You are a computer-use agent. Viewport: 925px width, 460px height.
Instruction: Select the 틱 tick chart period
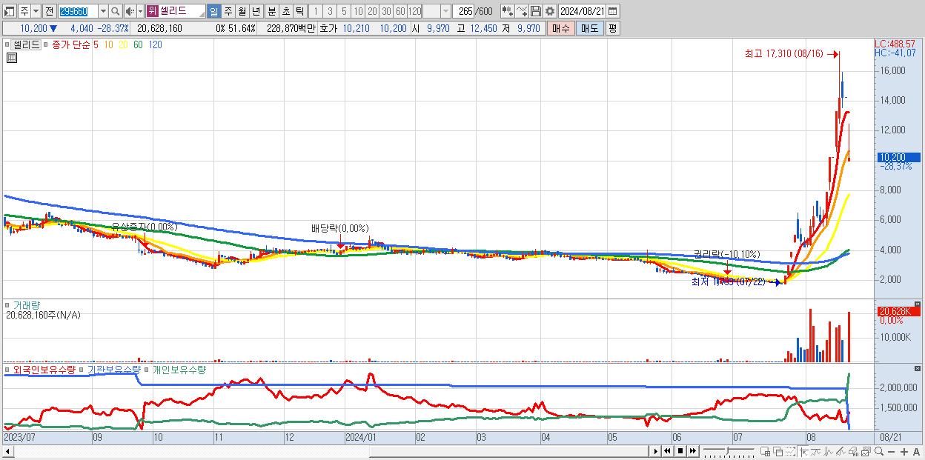click(299, 11)
